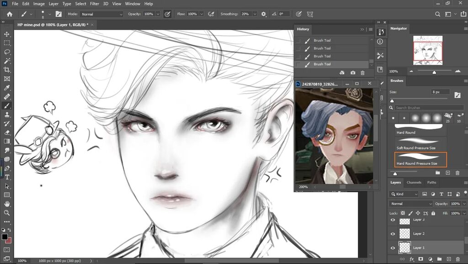Open the Filter menu
The width and height of the screenshot is (468, 264).
point(94,4)
